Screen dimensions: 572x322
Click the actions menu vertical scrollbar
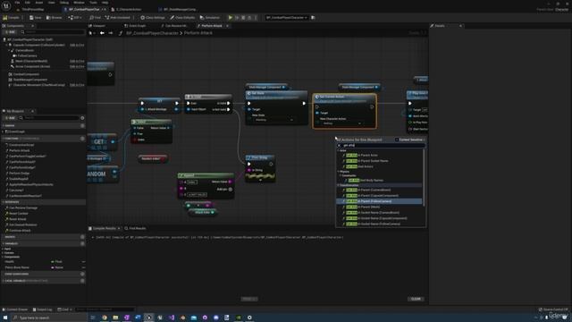[x=424, y=177]
